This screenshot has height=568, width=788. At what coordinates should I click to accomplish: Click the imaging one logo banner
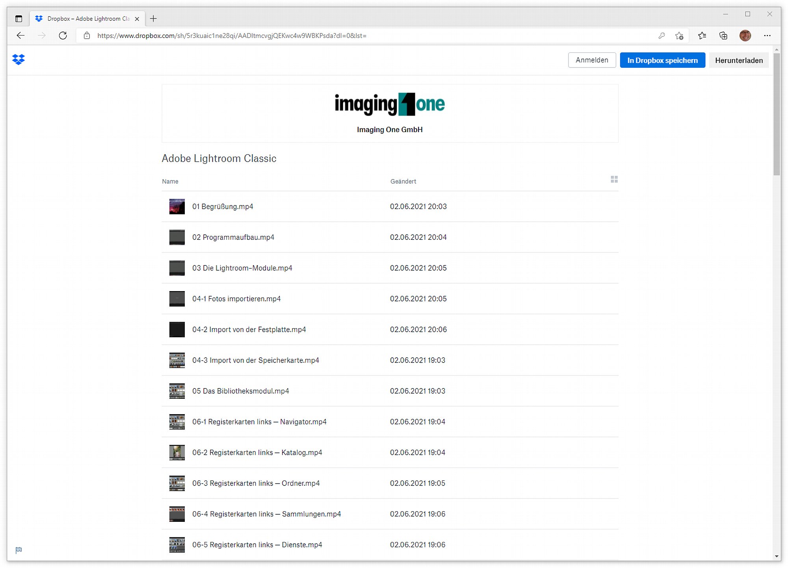[390, 104]
